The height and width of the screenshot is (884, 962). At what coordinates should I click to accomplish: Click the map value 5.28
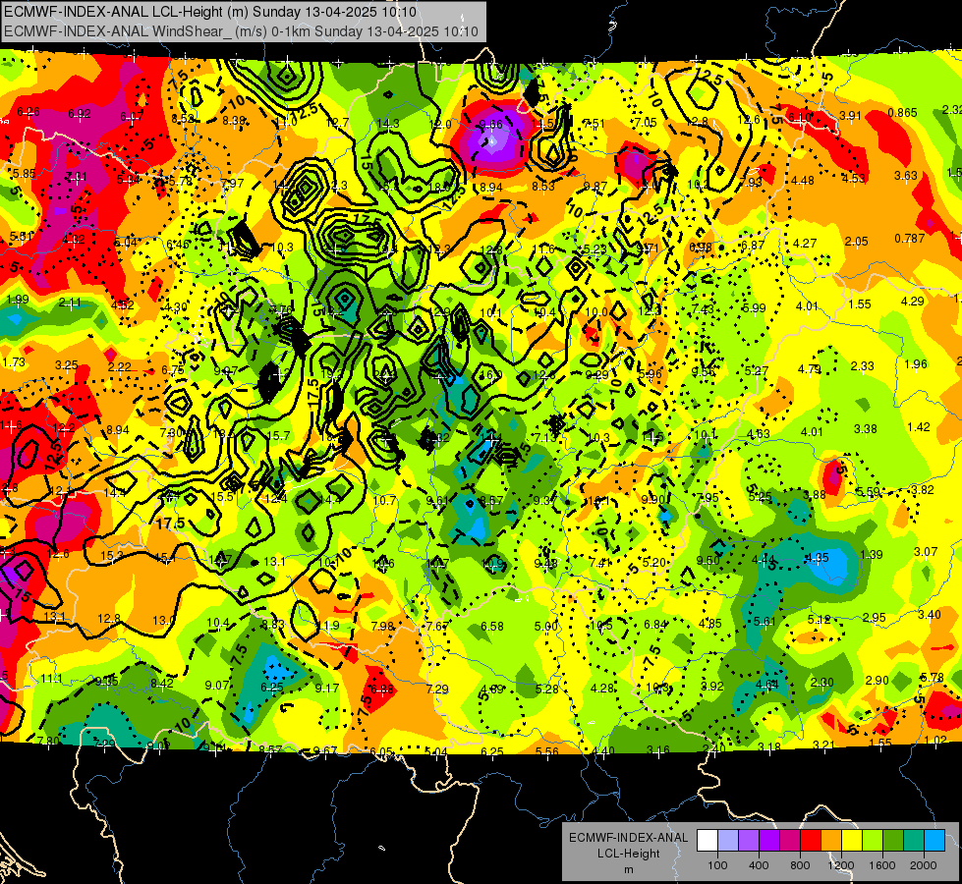[546, 689]
